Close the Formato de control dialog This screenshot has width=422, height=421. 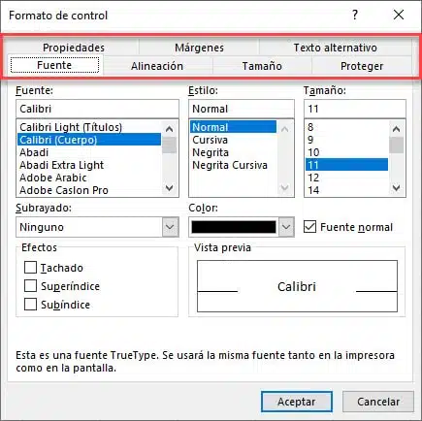coord(399,15)
